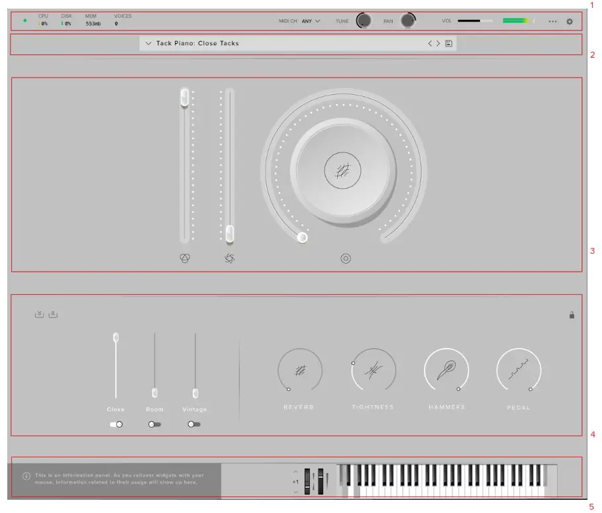Click the lock icon in the mixer panel
This screenshot has width=602, height=513.
(x=572, y=315)
